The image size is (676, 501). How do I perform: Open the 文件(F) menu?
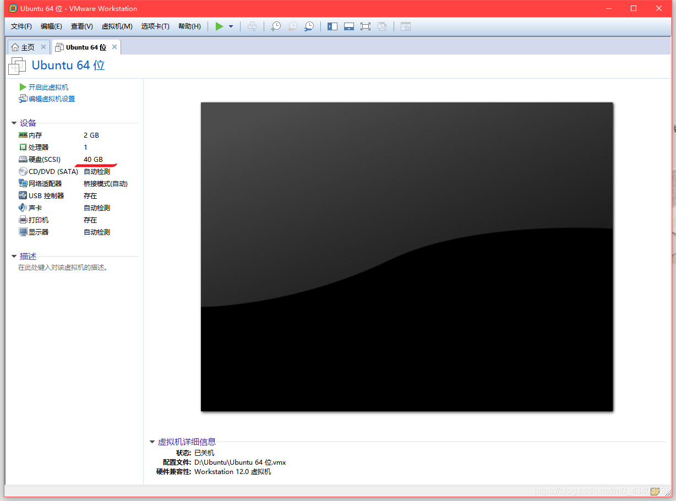[21, 26]
